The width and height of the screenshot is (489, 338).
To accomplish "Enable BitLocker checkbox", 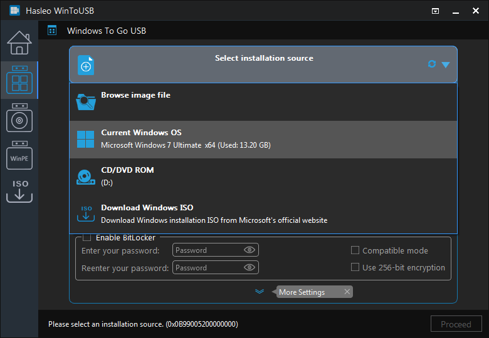I will pyautogui.click(x=87, y=237).
